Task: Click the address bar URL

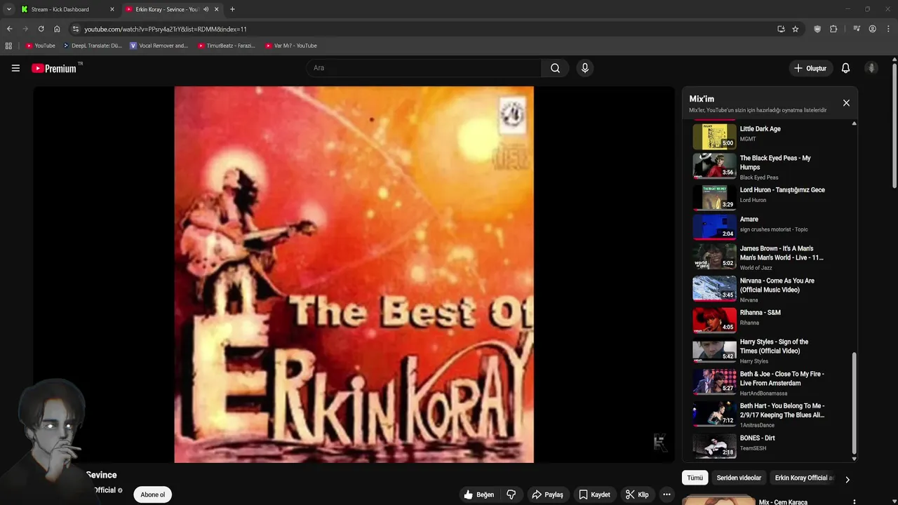Action: pyautogui.click(x=166, y=29)
